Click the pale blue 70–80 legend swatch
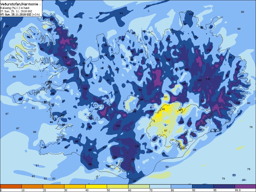 tap(160, 186)
